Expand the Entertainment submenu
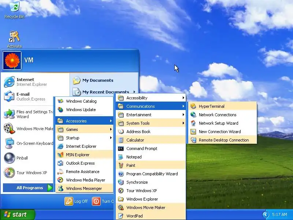 [x=151, y=115]
